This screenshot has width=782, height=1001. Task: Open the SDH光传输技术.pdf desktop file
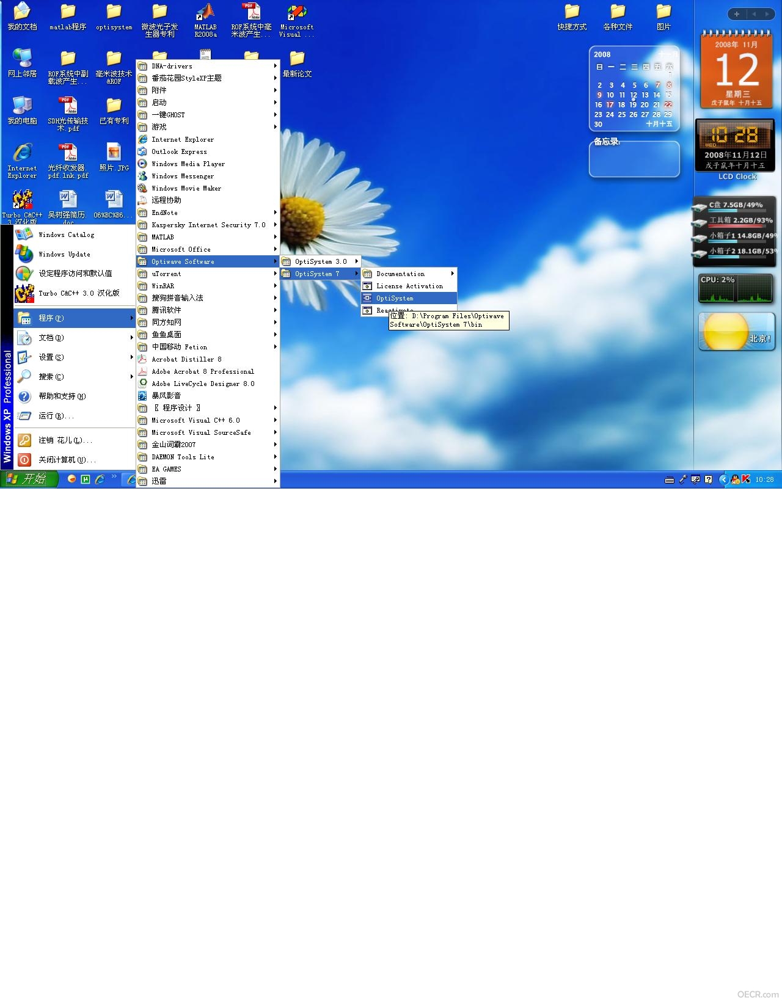point(68,114)
